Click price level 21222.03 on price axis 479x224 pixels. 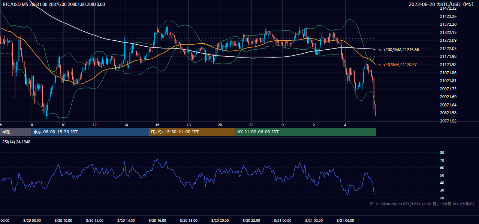(448, 49)
